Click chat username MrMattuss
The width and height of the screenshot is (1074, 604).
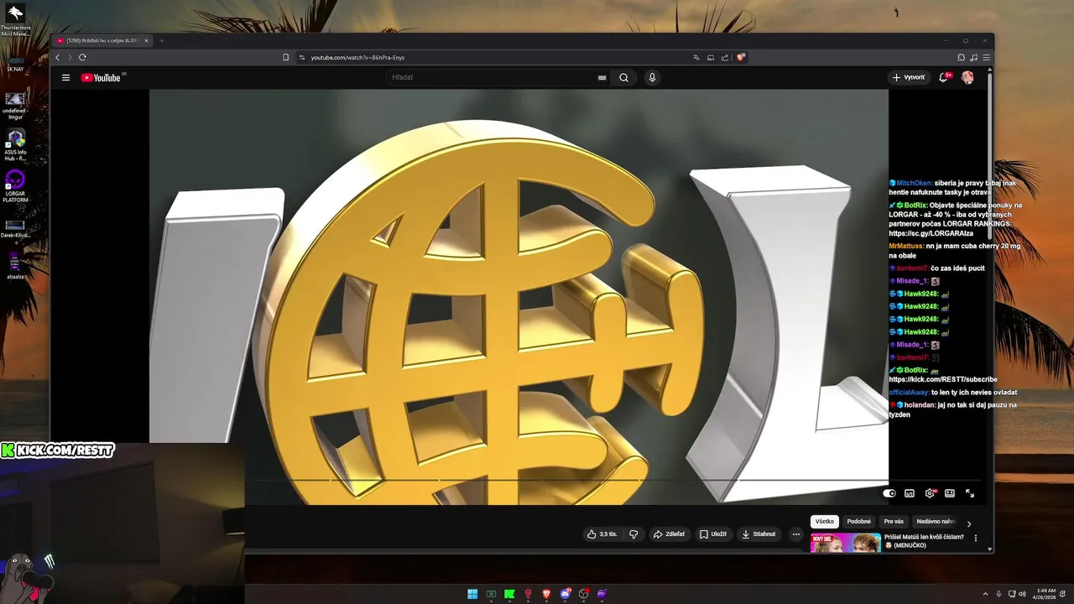pyautogui.click(x=907, y=246)
